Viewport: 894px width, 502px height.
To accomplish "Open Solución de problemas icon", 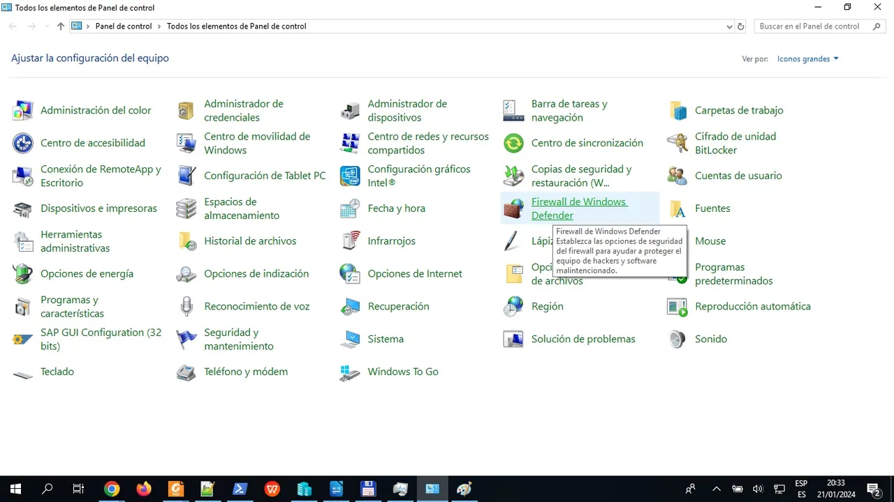I will 513,340.
